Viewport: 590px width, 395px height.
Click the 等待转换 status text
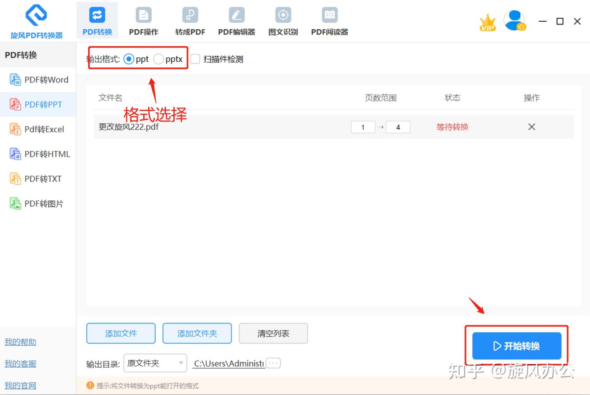[452, 127]
